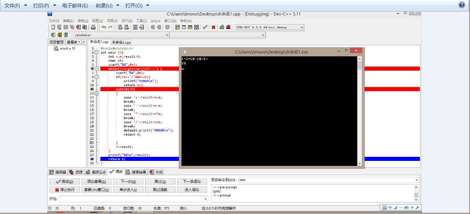This screenshot has height=214, width=470.
Task: Toggle the breakpoint on line 6
Action: coord(92,69)
